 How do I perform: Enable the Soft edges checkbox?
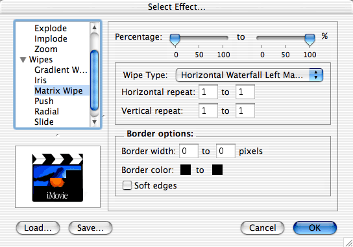click(127, 185)
